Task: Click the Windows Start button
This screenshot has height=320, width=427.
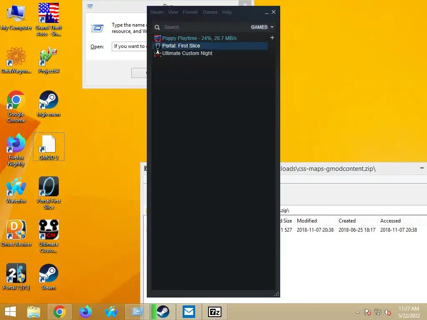Action: [x=10, y=312]
